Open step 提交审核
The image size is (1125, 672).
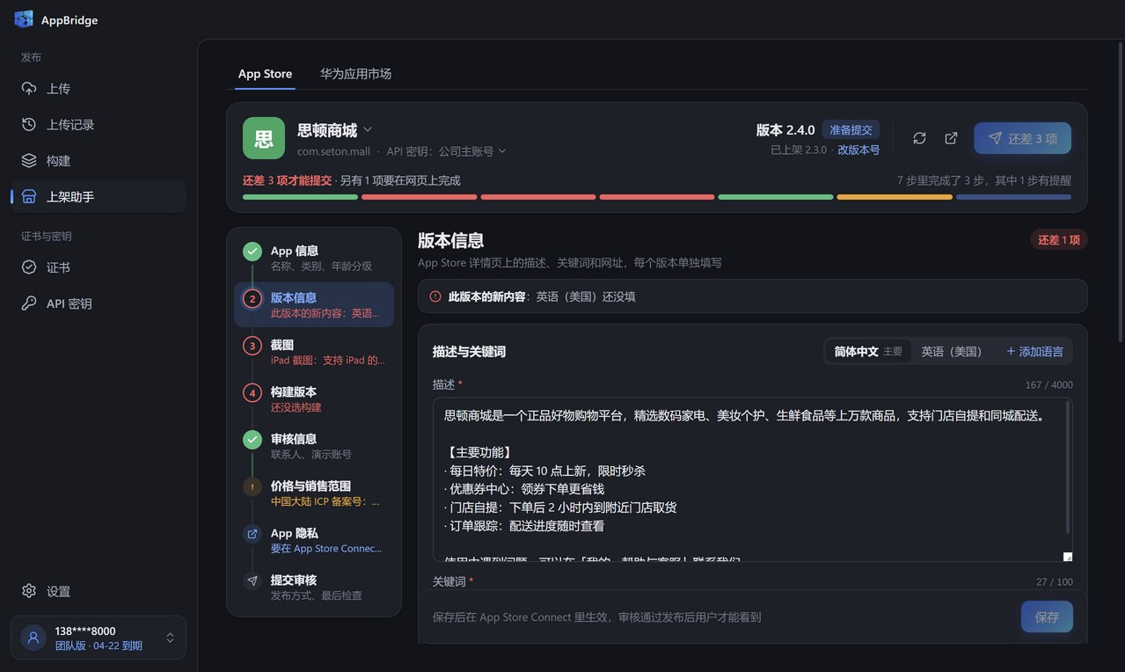(x=314, y=587)
